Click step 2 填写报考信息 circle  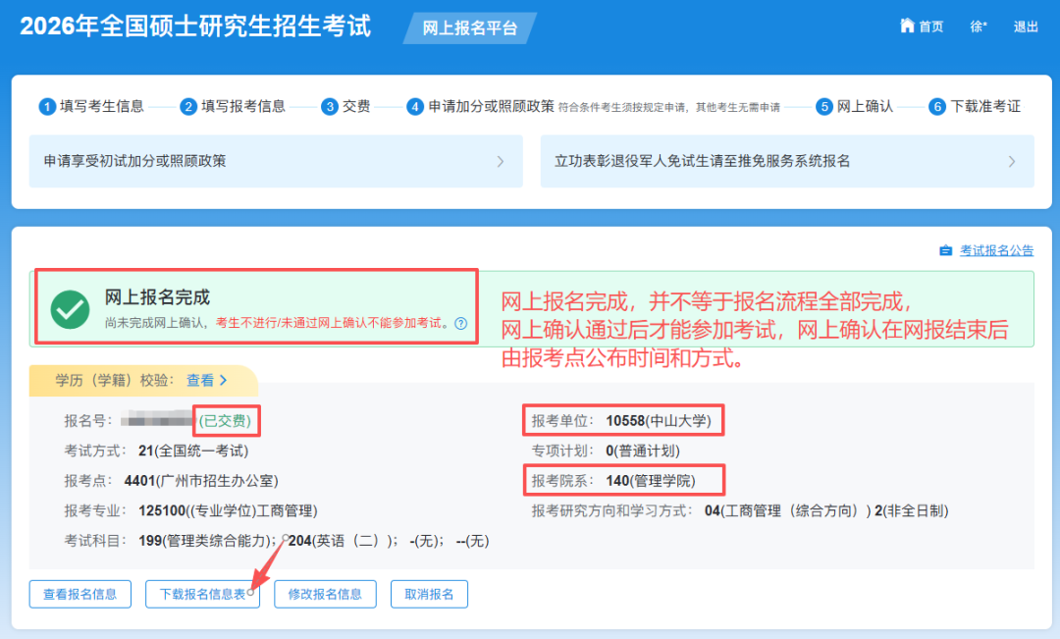point(188,107)
